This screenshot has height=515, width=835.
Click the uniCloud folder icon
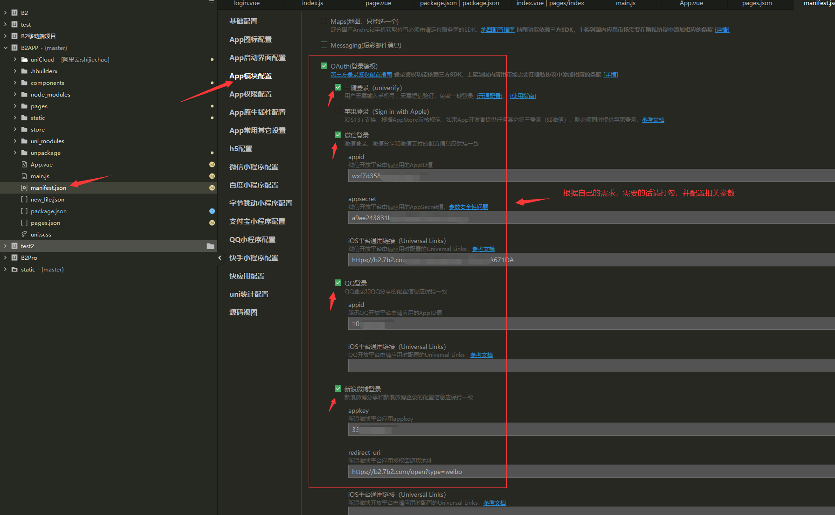24,60
